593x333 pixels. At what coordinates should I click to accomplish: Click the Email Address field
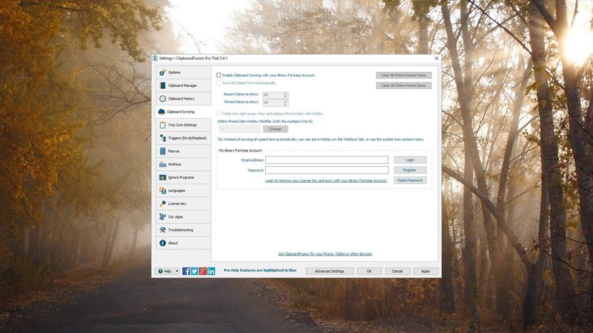tap(326, 159)
